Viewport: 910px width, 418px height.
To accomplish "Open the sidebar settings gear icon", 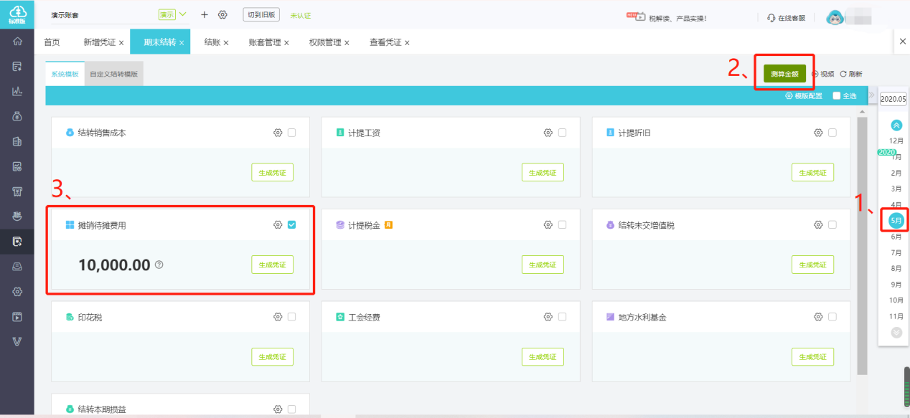I will [x=17, y=291].
